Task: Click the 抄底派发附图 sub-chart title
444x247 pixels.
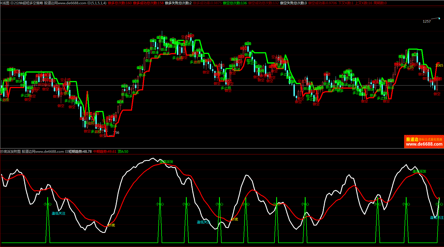Action: pos(10,152)
